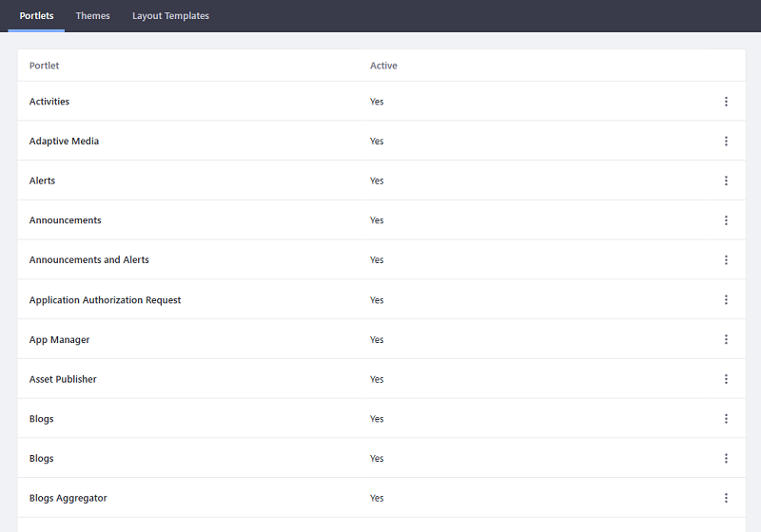Open Announcements and Alerts portlet
Viewport: 761px width, 532px height.
tap(88, 260)
